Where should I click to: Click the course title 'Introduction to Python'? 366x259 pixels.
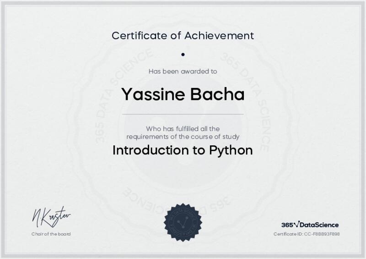[183, 150]
